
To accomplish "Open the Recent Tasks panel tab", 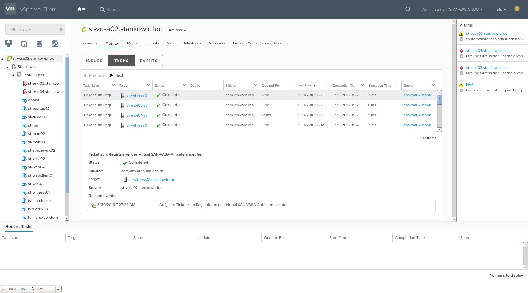I will 19,227.
